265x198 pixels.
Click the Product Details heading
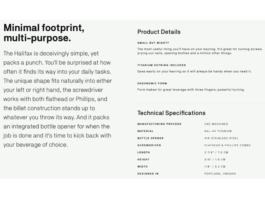tap(159, 32)
